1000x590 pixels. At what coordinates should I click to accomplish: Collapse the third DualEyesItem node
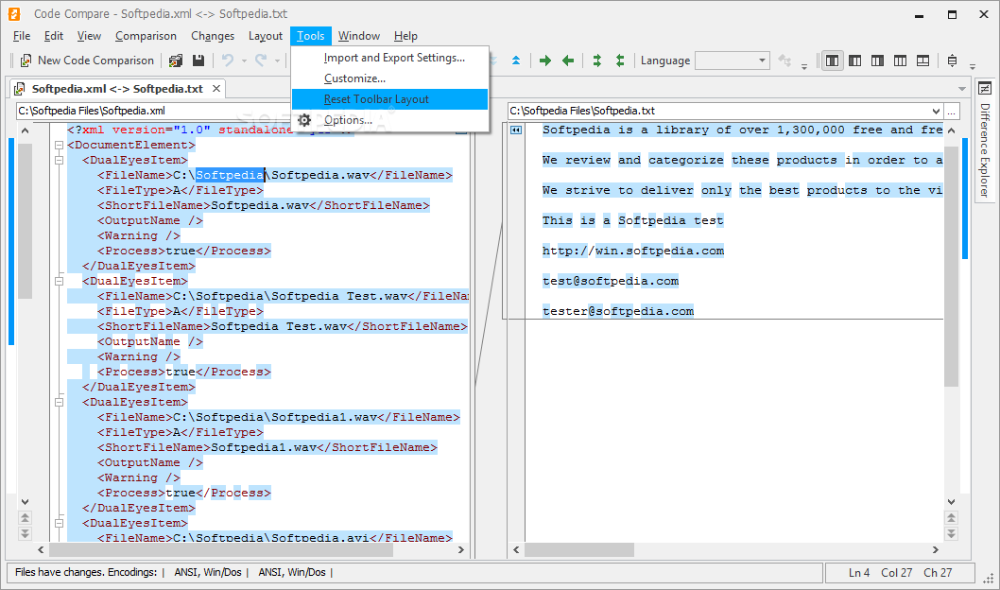(x=59, y=403)
